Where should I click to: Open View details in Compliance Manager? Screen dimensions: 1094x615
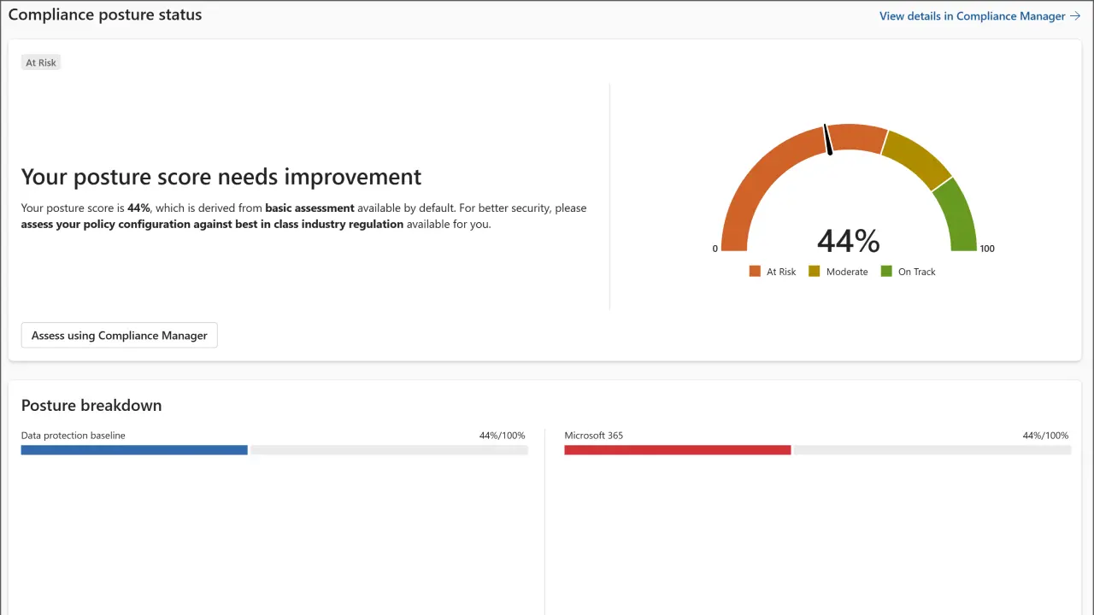[x=972, y=15]
